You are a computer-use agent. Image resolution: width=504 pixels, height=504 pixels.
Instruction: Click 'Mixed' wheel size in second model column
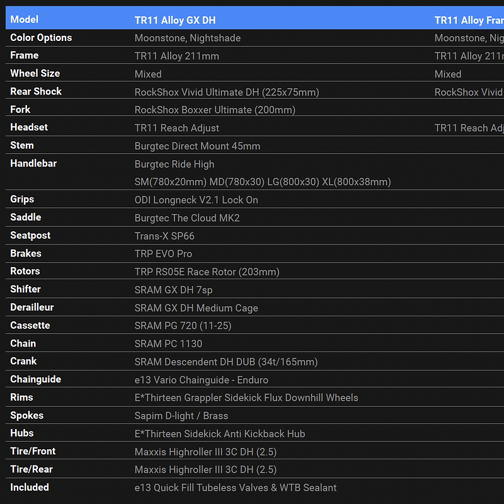click(448, 74)
